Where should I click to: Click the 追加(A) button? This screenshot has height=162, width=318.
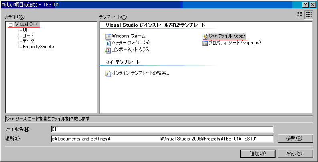pyautogui.click(x=258, y=154)
